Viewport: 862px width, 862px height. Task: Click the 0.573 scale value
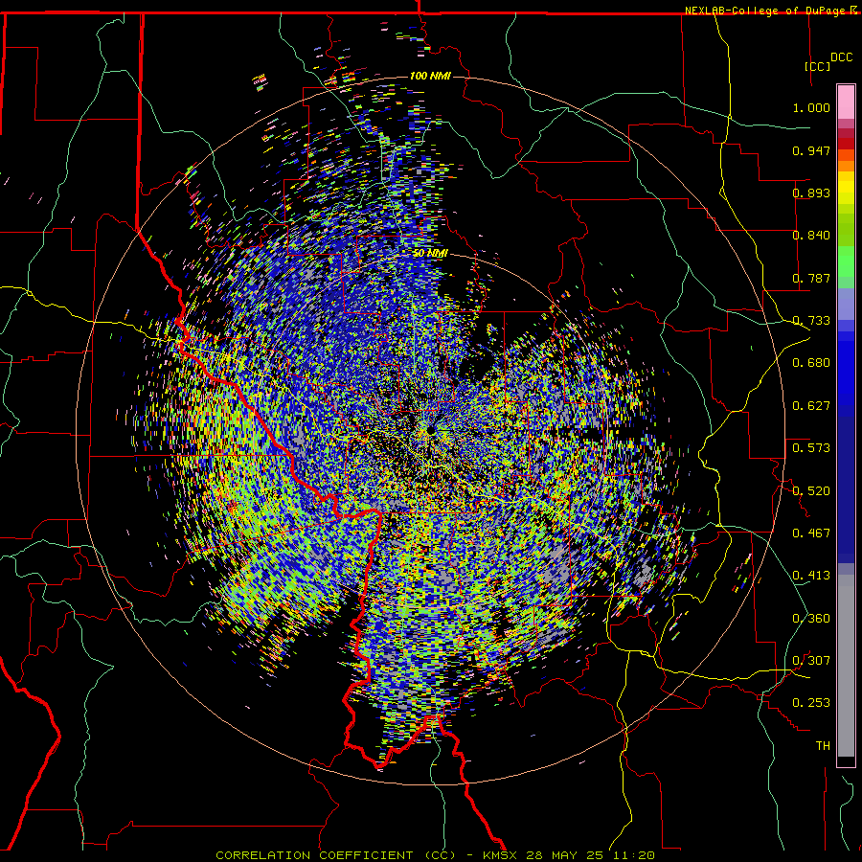tap(811, 448)
